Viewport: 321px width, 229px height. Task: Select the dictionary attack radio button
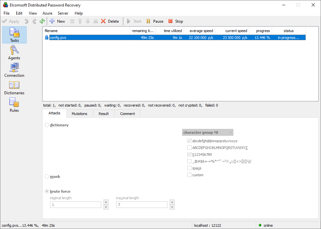coord(46,125)
